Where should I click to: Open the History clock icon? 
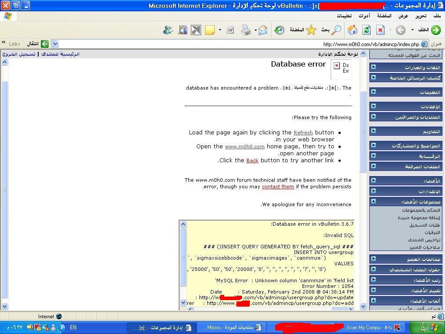tap(279, 30)
